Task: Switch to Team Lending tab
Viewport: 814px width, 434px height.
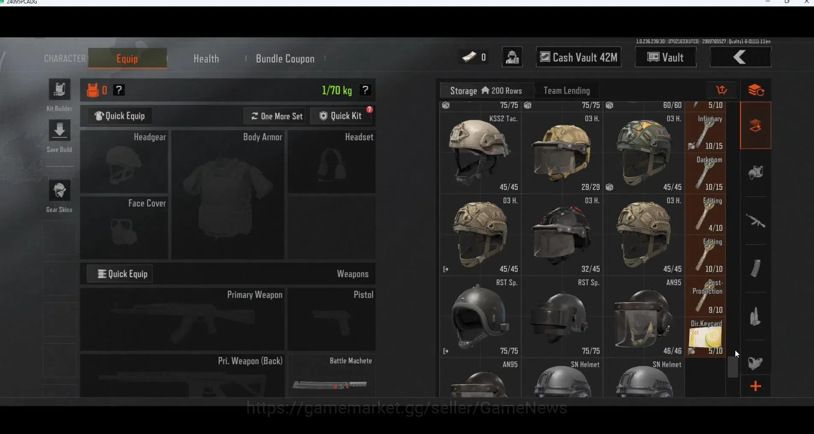Action: click(x=567, y=91)
